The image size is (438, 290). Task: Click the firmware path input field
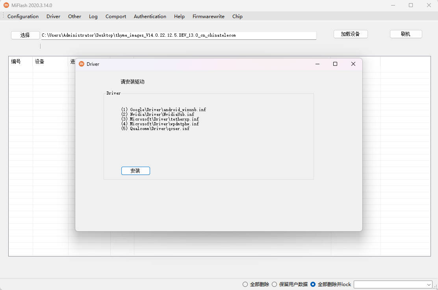[x=178, y=35]
